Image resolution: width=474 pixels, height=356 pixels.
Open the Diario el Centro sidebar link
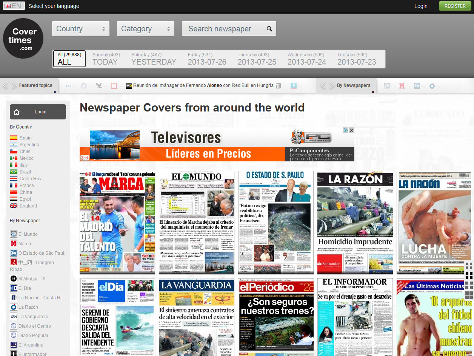35,326
